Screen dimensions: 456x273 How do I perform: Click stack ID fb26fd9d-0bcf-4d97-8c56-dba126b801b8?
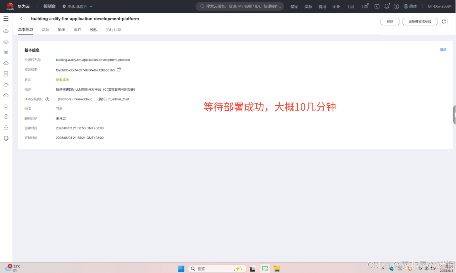(85, 70)
